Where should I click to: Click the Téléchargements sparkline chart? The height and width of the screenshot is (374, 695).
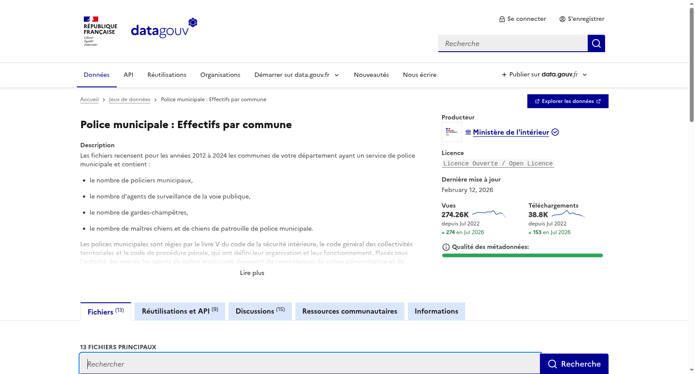pyautogui.click(x=568, y=214)
